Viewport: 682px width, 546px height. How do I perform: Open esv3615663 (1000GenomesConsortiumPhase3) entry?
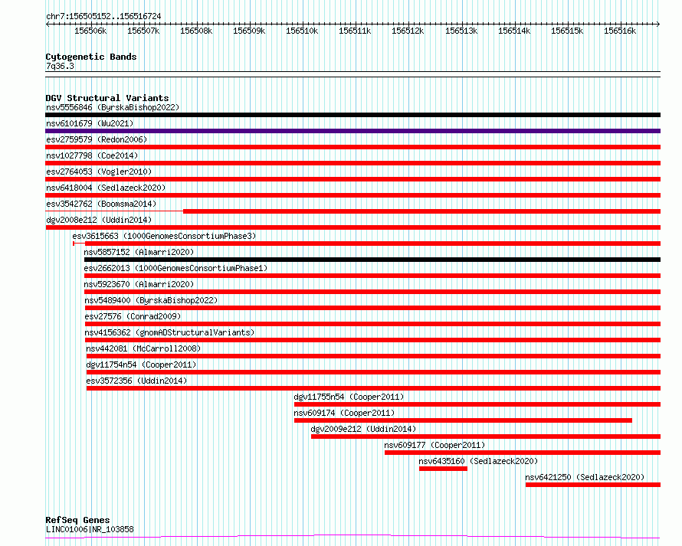(164, 236)
